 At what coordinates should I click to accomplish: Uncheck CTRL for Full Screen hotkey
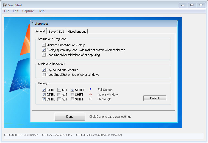(x=44, y=90)
